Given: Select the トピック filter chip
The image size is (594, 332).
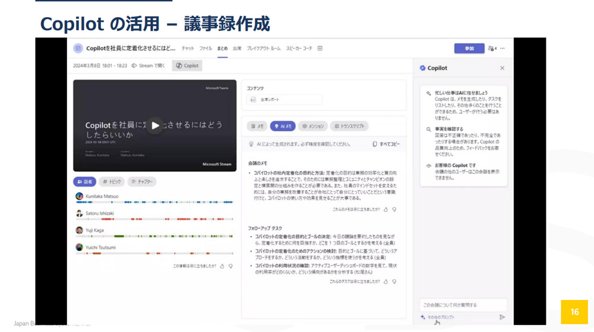Looking at the screenshot, I should pyautogui.click(x=112, y=182).
